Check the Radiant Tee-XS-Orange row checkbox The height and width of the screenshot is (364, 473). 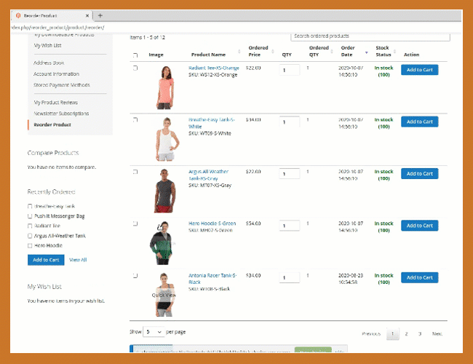135,68
